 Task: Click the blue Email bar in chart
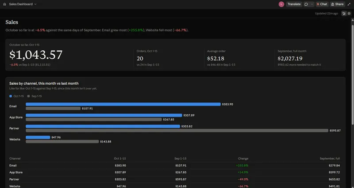tap(123, 104)
